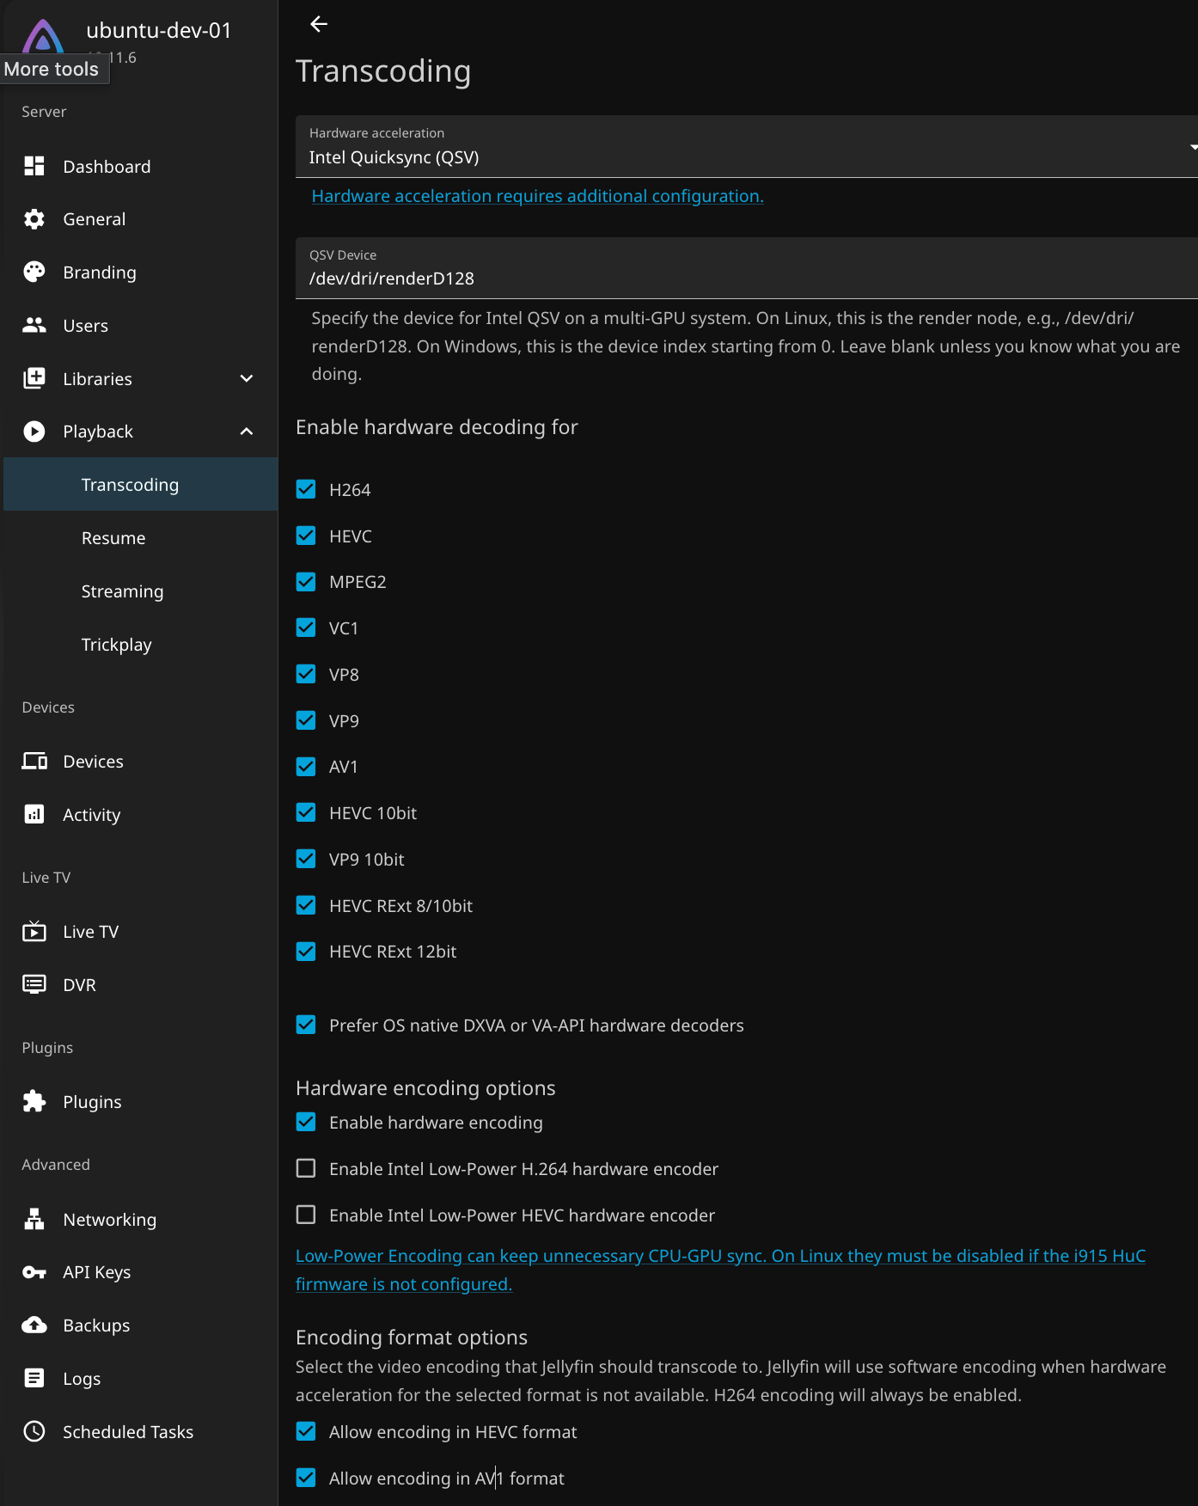Toggle Allow encoding in HEVC format
Image resolution: width=1198 pixels, height=1506 pixels.
pos(306,1431)
